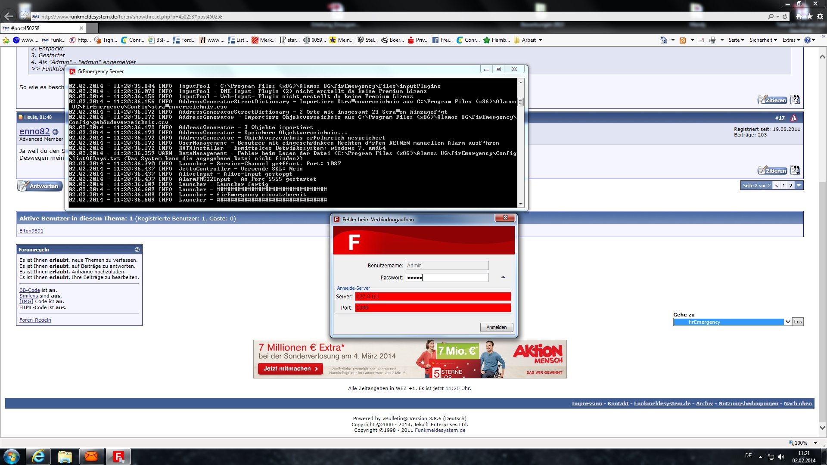Click the Anmelden button
Image resolution: width=827 pixels, height=465 pixels.
coord(496,328)
